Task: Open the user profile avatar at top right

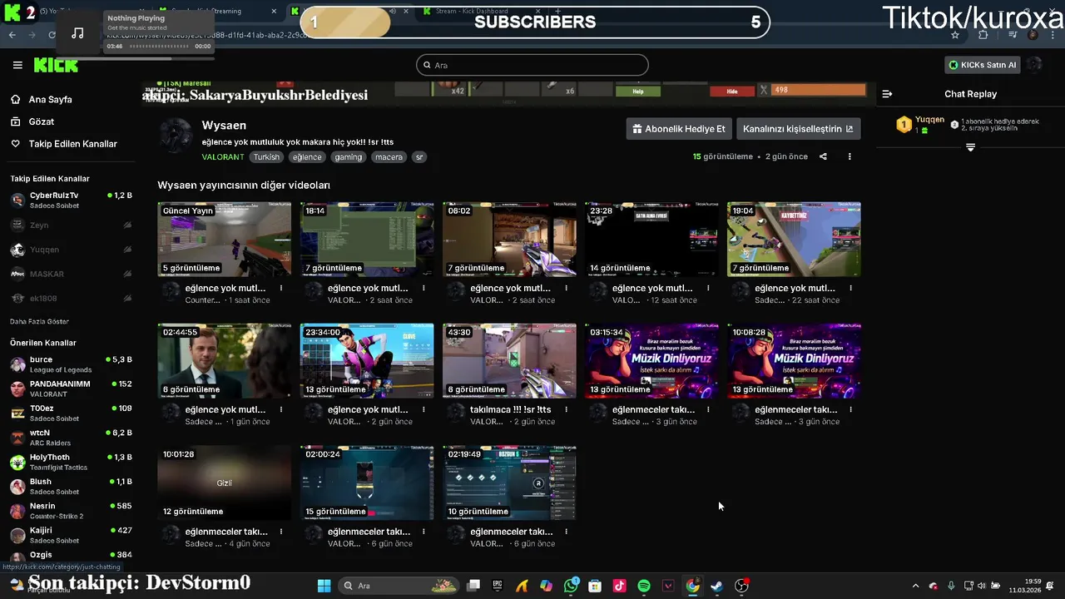Action: [x=1035, y=65]
